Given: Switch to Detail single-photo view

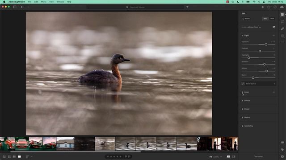Looking at the screenshot, I should pos(19,156).
